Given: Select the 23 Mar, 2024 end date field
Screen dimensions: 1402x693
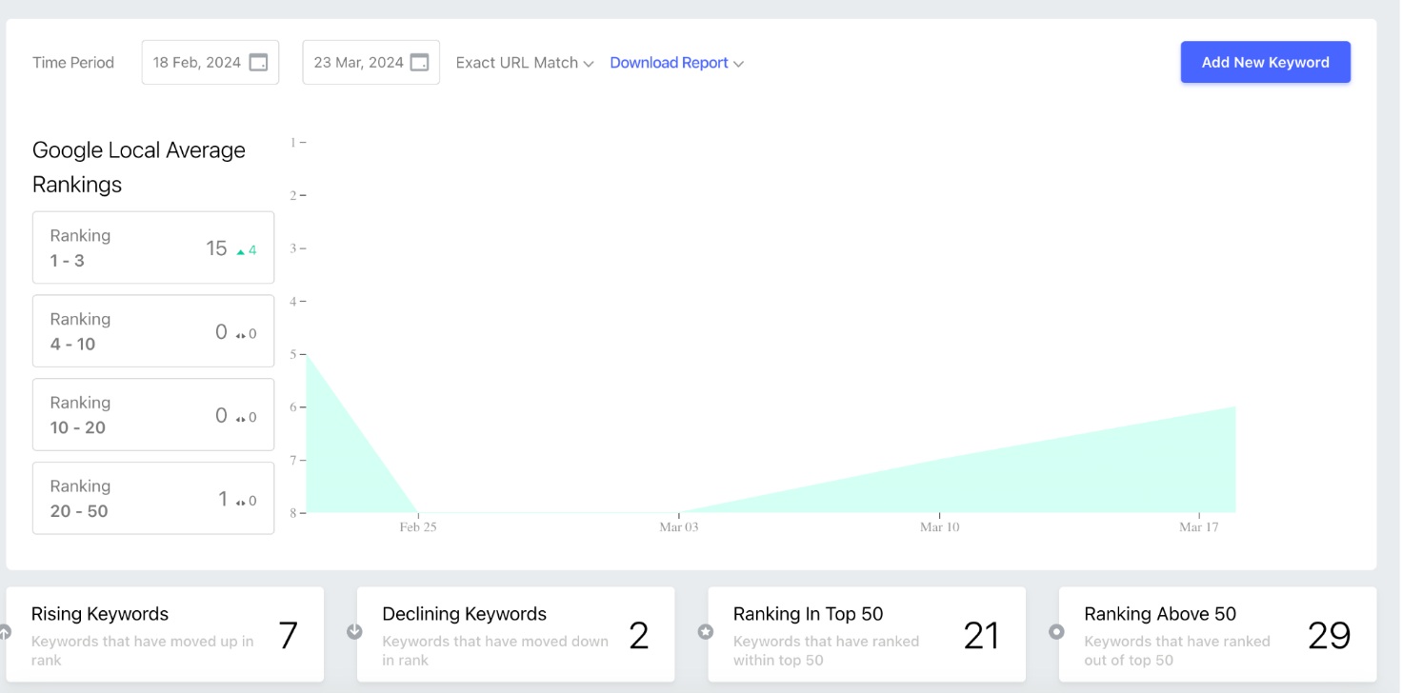Looking at the screenshot, I should point(371,62).
